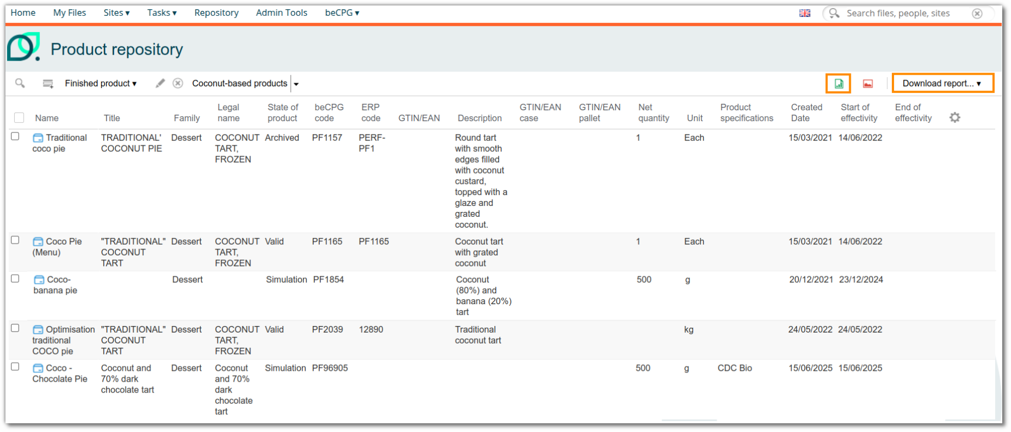Screen dimensions: 1011x432
Task: Expand the saved searches dropdown arrow
Action: pos(296,84)
